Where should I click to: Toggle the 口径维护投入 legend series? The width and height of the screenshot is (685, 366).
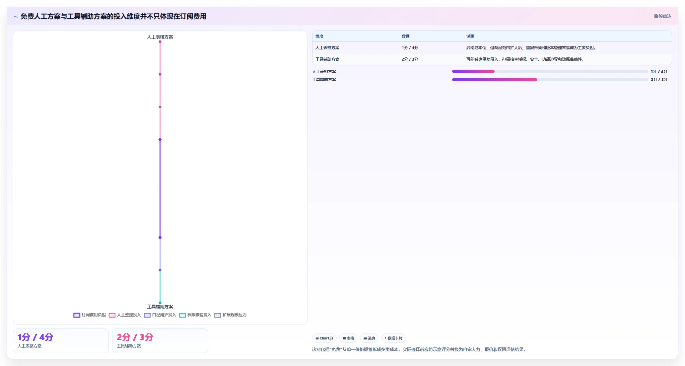tap(160, 315)
